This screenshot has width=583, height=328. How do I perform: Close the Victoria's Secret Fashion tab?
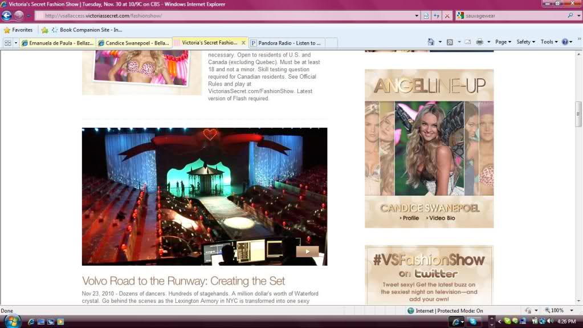coord(243,43)
